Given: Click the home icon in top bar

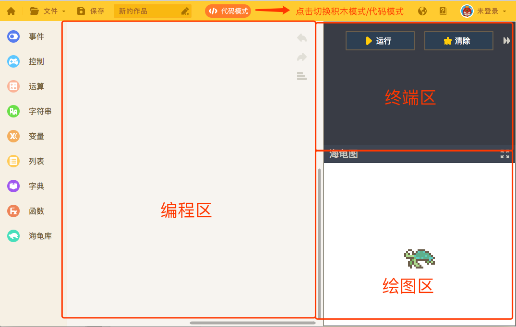Looking at the screenshot, I should [x=11, y=11].
